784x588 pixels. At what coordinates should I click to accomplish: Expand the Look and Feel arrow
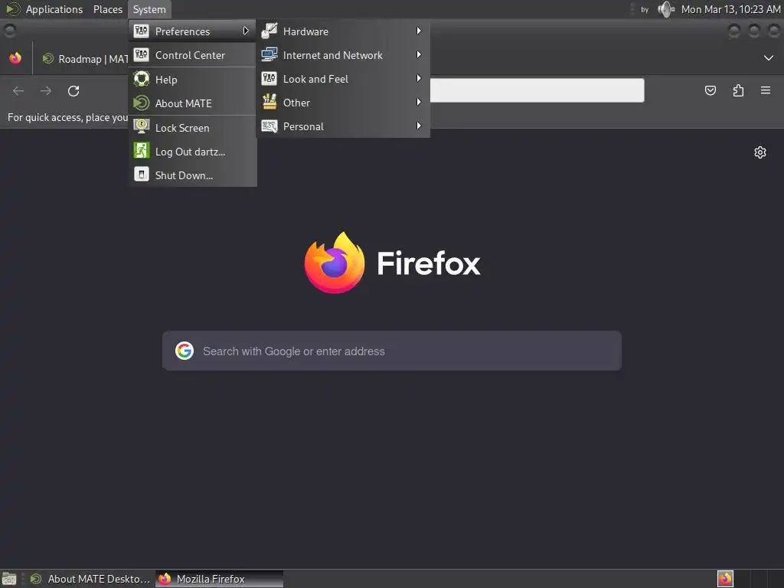pos(419,79)
